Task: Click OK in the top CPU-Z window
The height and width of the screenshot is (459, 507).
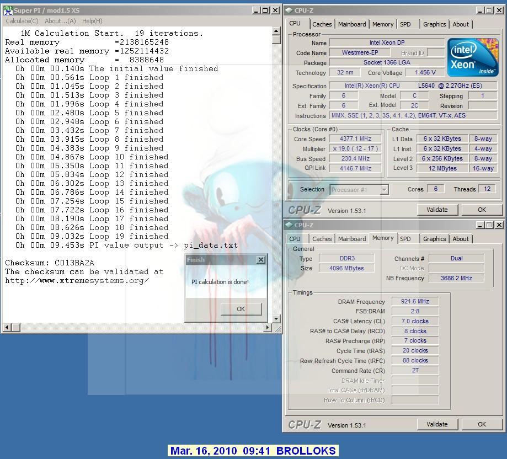Action: point(482,210)
